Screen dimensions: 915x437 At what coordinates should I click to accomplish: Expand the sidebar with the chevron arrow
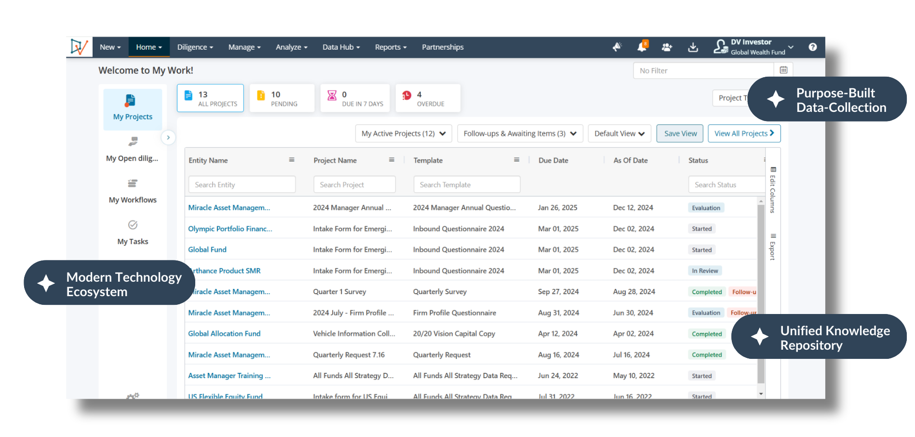[168, 137]
